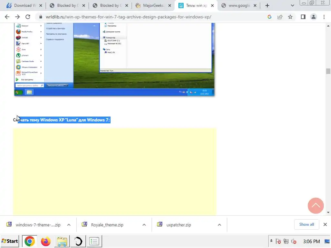Click the circular arrow taskbar app

point(78,241)
